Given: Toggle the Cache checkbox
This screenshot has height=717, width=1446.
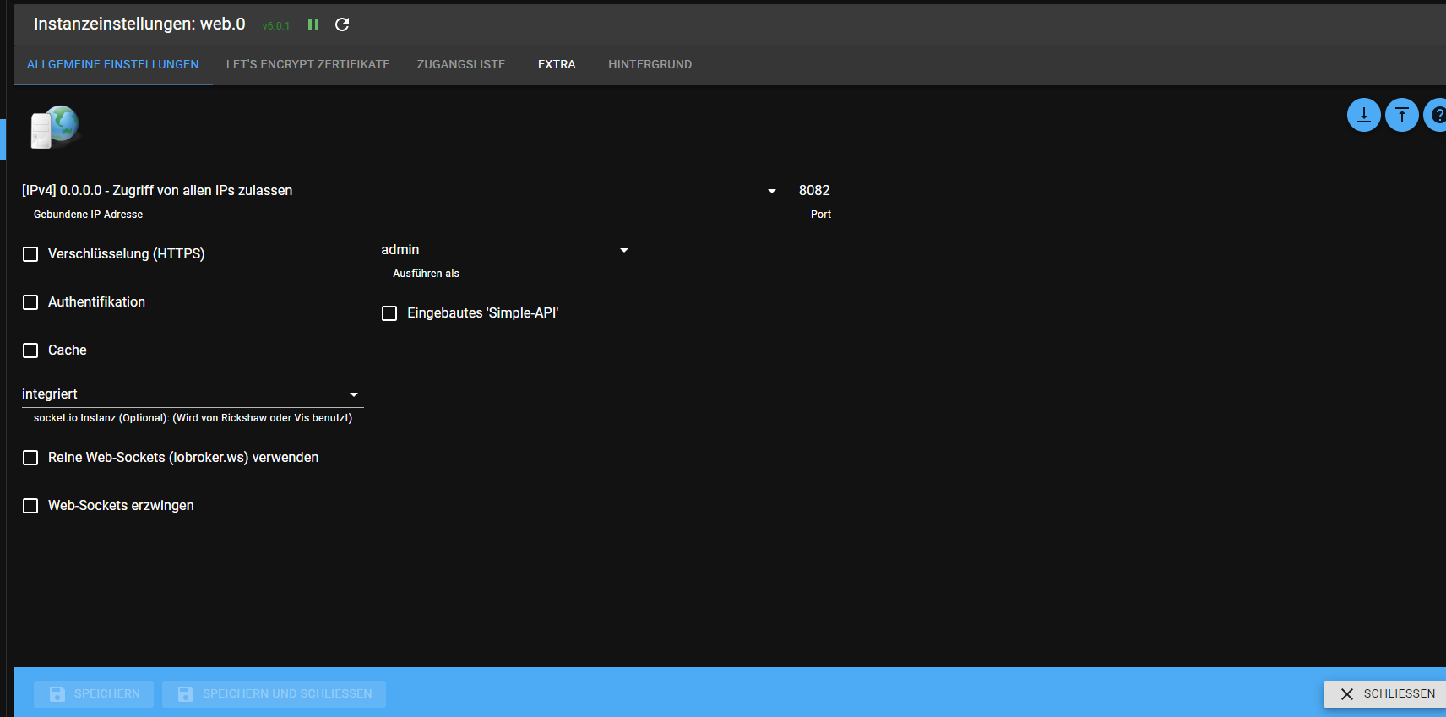Looking at the screenshot, I should pos(30,350).
